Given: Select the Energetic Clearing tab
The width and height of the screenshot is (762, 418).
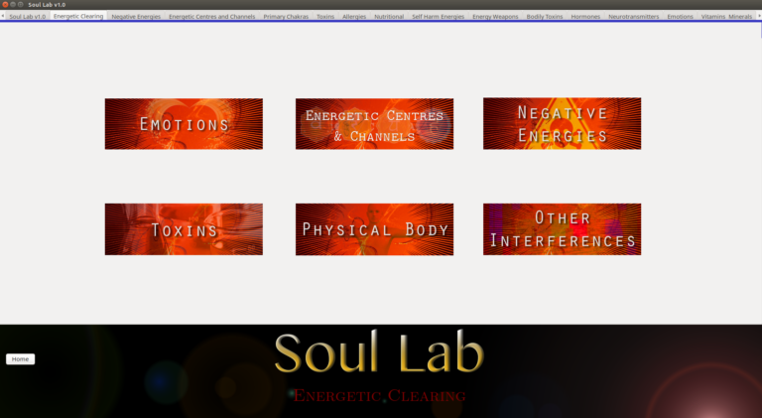Looking at the screenshot, I should (78, 16).
